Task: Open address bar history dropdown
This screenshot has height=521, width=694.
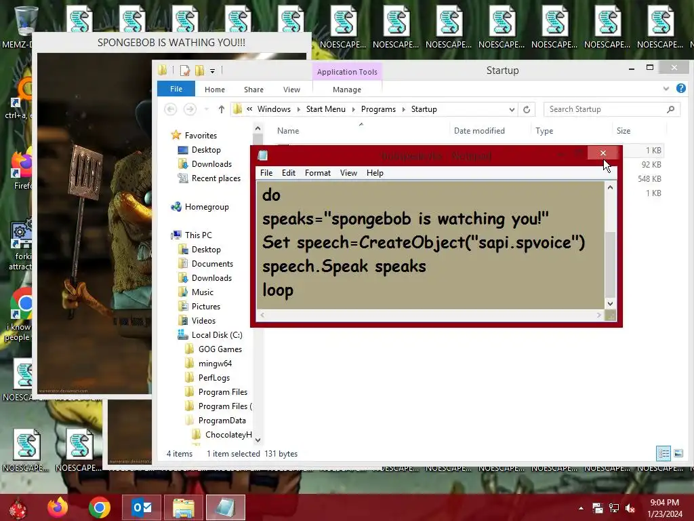Action: click(512, 109)
